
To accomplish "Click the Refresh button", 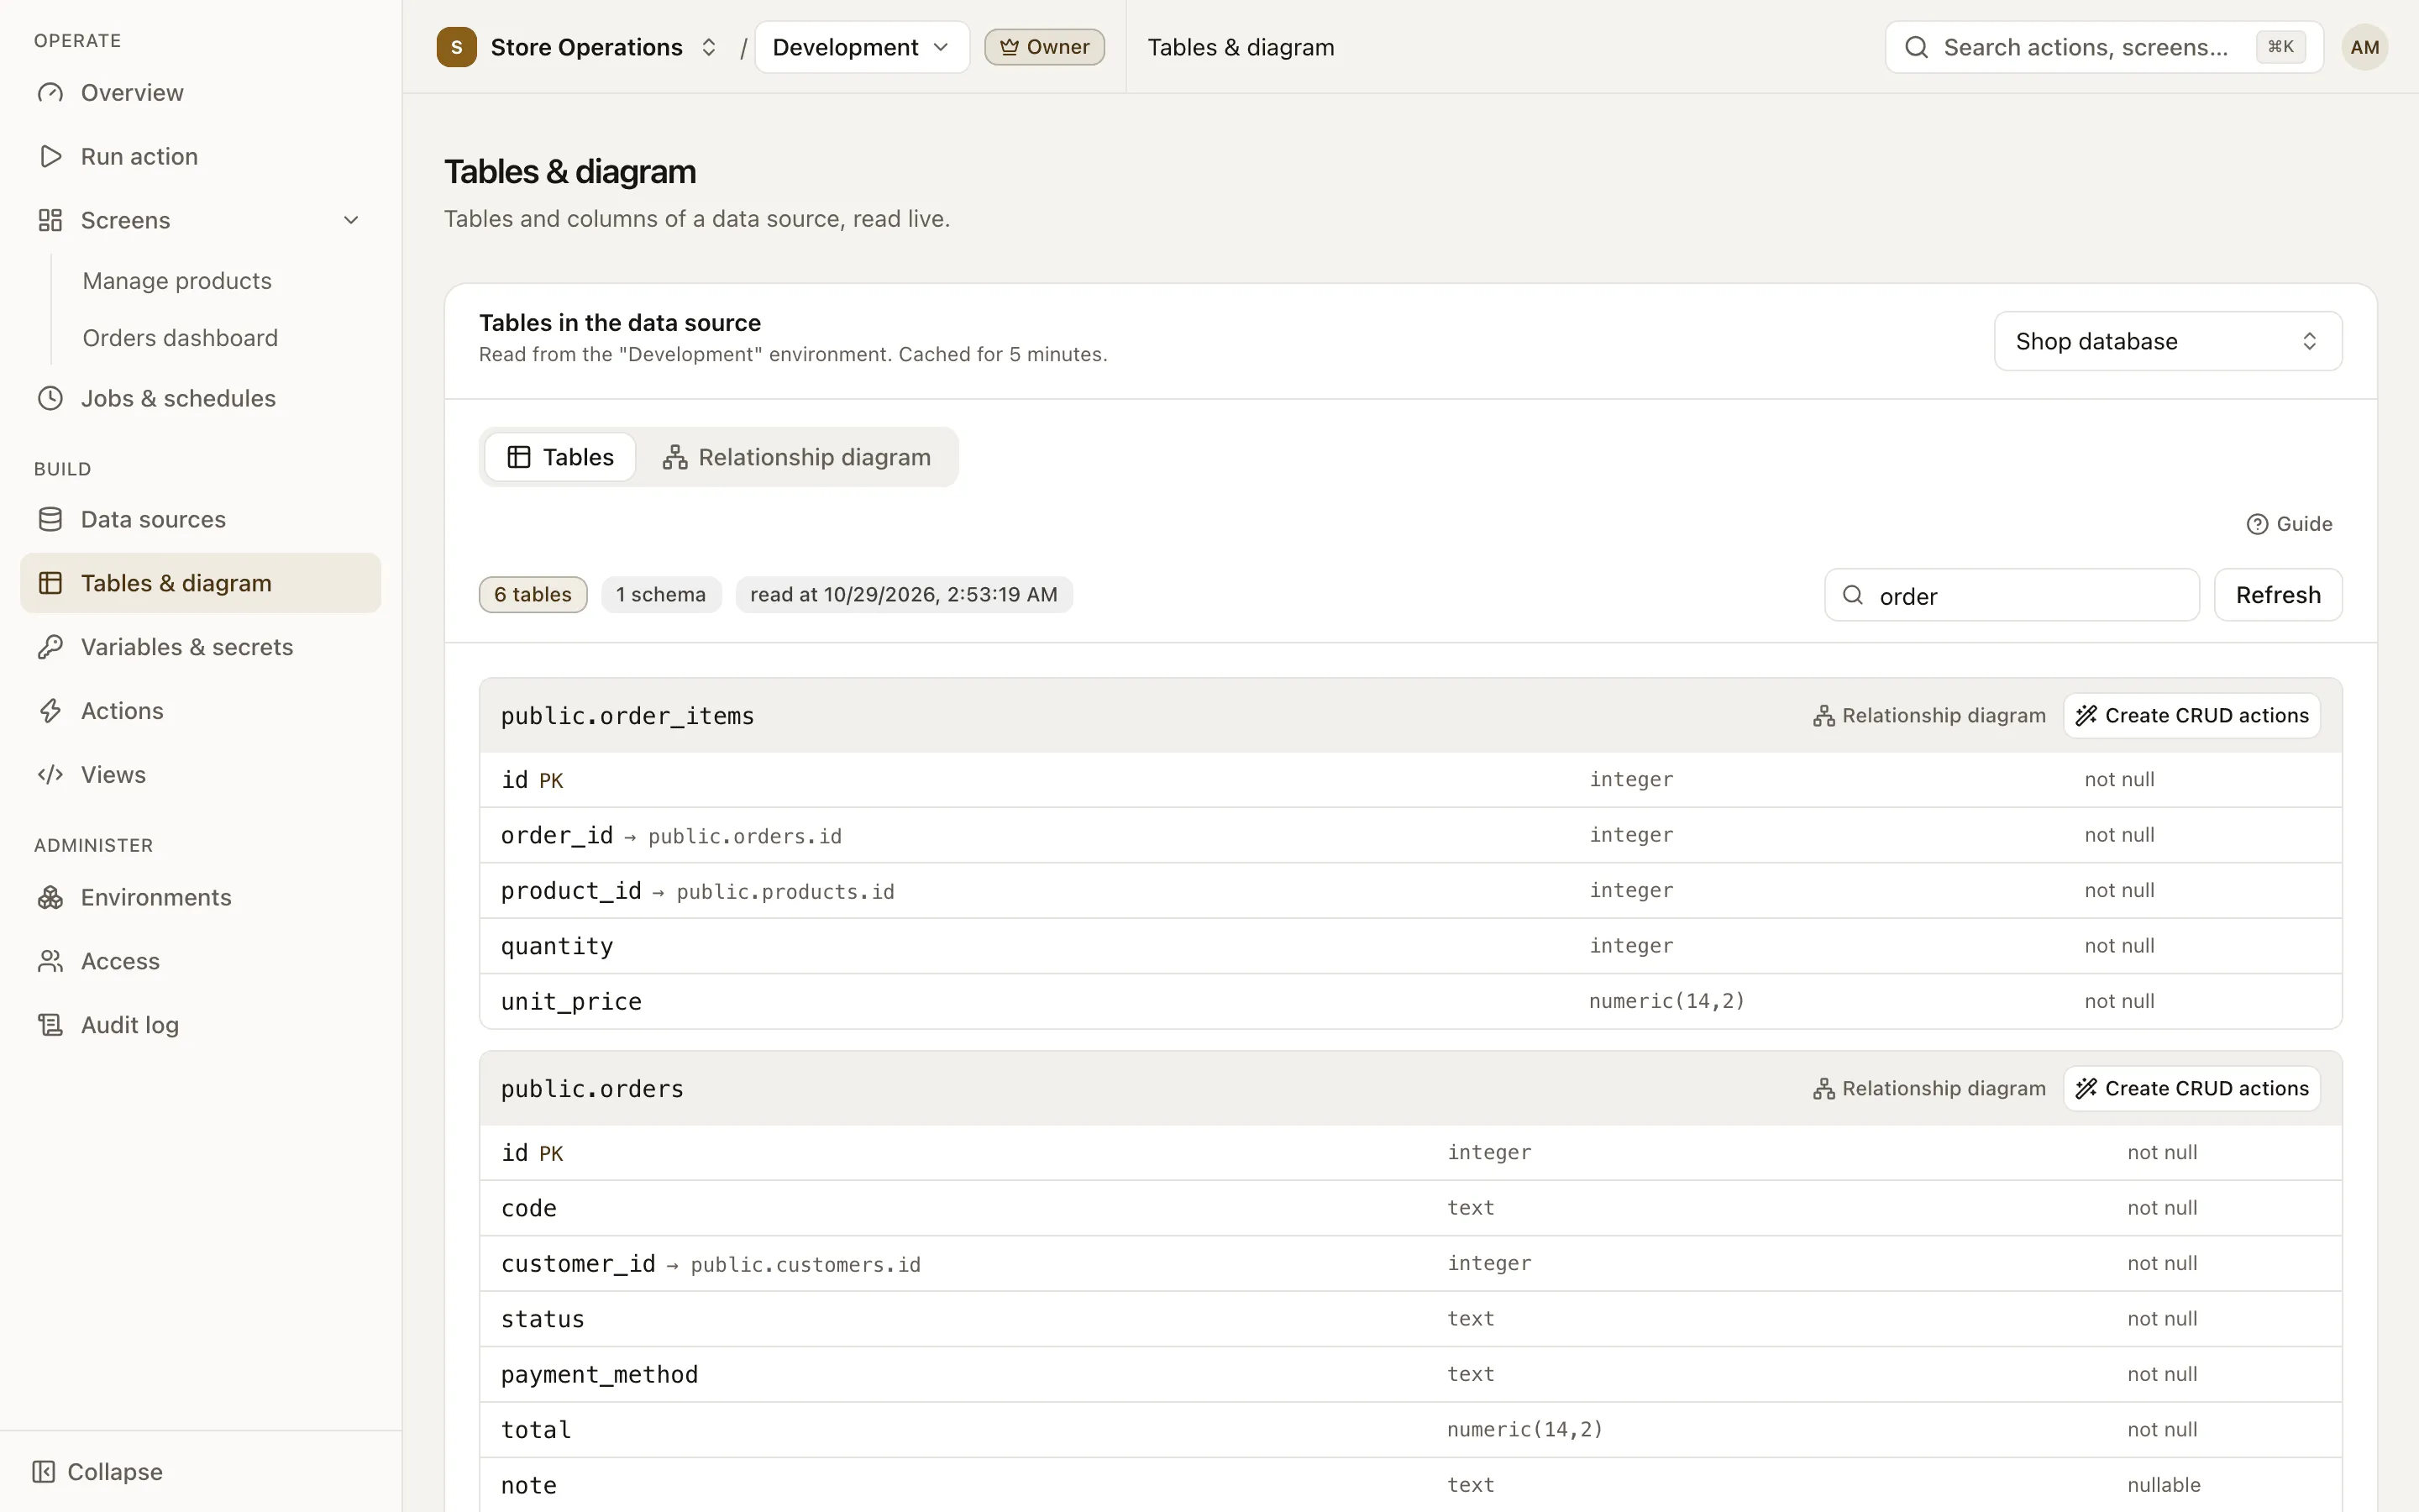I will pyautogui.click(x=2278, y=595).
